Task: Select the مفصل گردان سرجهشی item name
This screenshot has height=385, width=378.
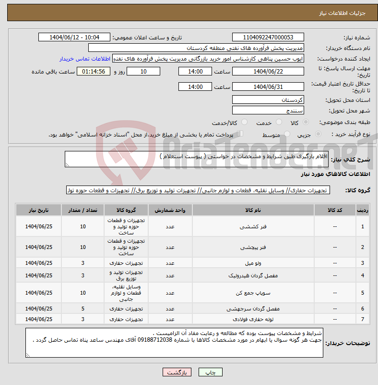Action: pos(253,309)
